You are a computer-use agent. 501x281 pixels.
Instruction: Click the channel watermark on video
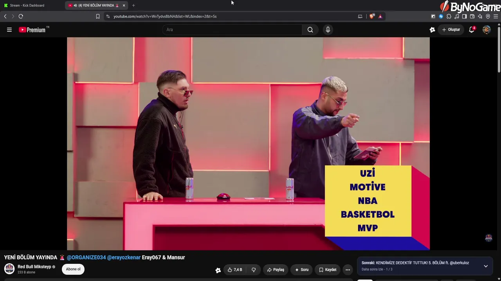[x=488, y=238]
